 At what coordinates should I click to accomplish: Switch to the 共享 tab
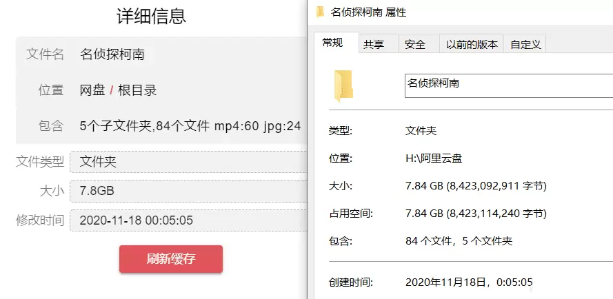pyautogui.click(x=373, y=44)
